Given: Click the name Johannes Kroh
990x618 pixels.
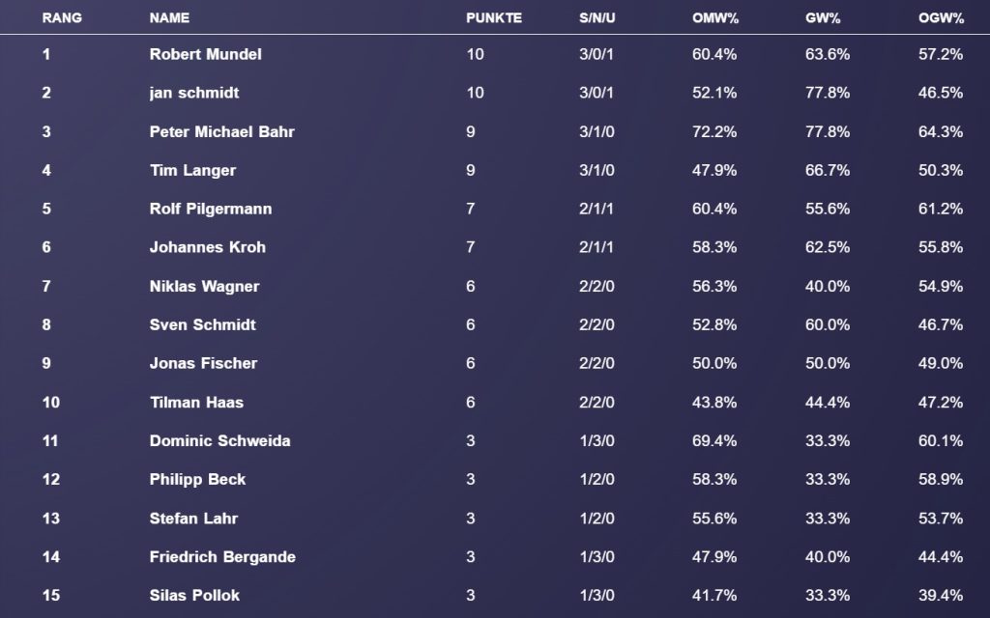Looking at the screenshot, I should click(x=207, y=247).
